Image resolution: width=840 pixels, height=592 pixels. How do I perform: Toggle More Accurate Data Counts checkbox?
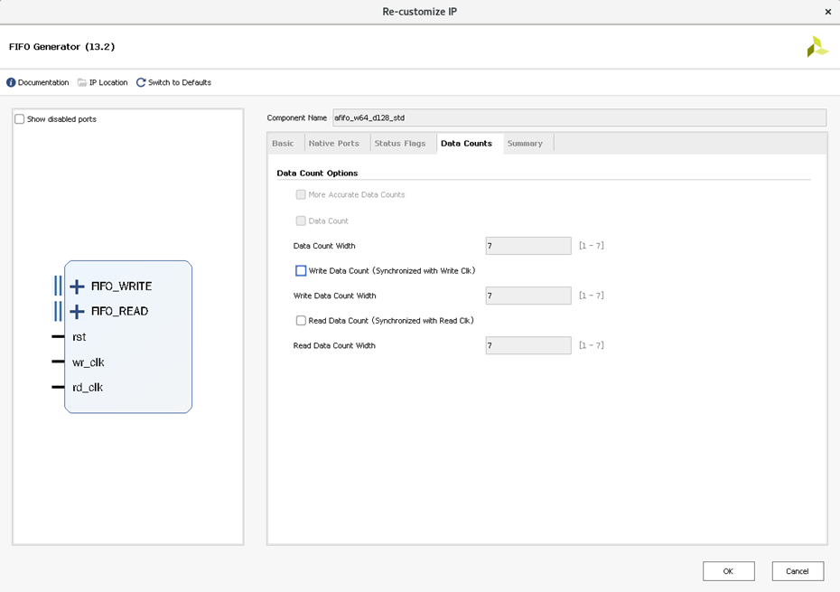point(301,194)
